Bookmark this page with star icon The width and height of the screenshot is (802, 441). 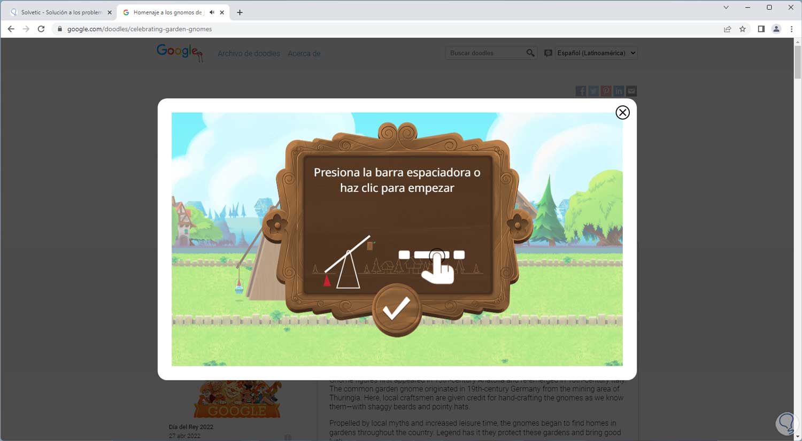[x=743, y=29]
